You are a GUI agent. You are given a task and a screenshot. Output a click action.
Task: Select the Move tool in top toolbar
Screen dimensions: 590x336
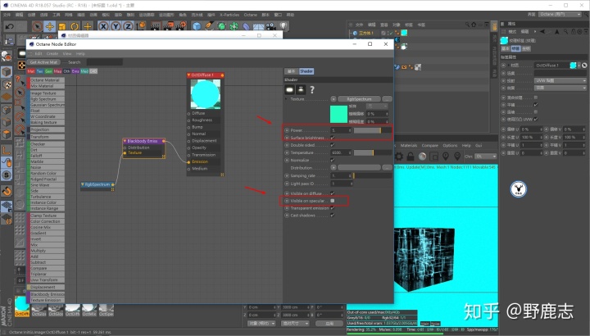50,26
